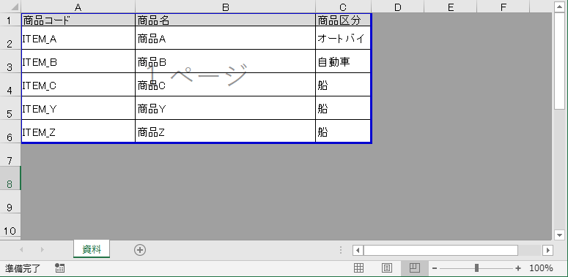The width and height of the screenshot is (568, 277).
Task: Click the 準備完了 status text
Action: (x=23, y=268)
